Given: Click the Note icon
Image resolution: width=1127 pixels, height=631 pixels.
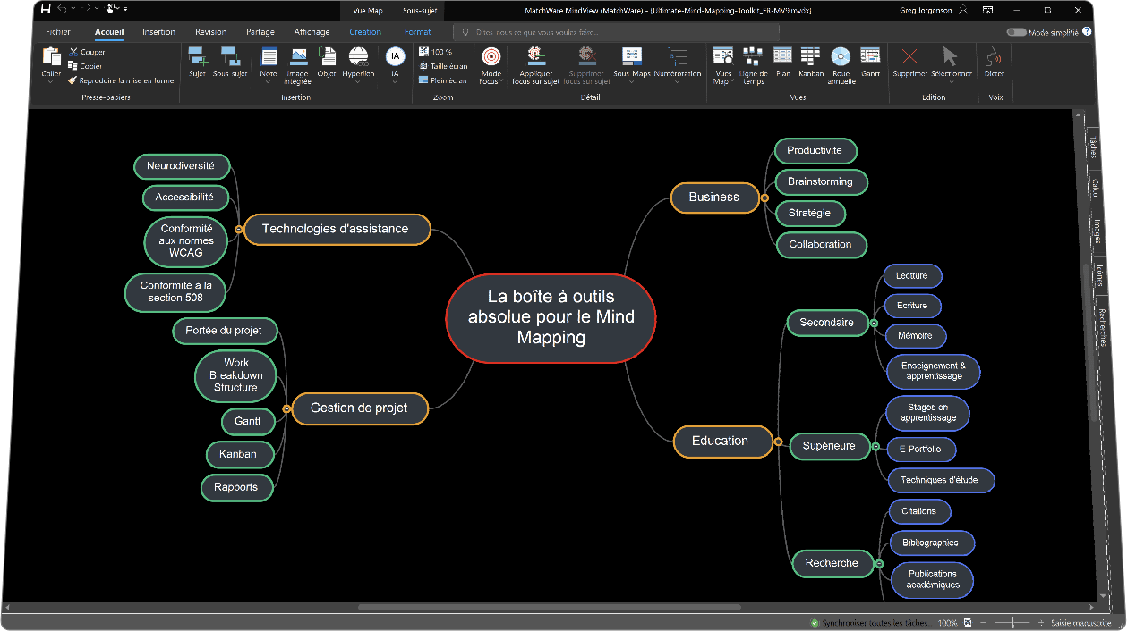Looking at the screenshot, I should pyautogui.click(x=269, y=56).
